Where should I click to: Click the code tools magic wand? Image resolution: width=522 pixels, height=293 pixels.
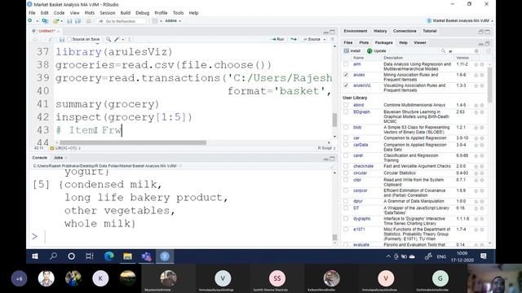point(117,39)
